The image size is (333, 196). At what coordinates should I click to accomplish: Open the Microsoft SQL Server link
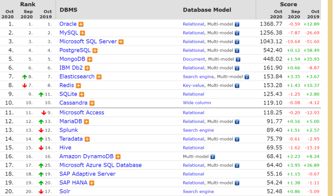tap(88, 41)
